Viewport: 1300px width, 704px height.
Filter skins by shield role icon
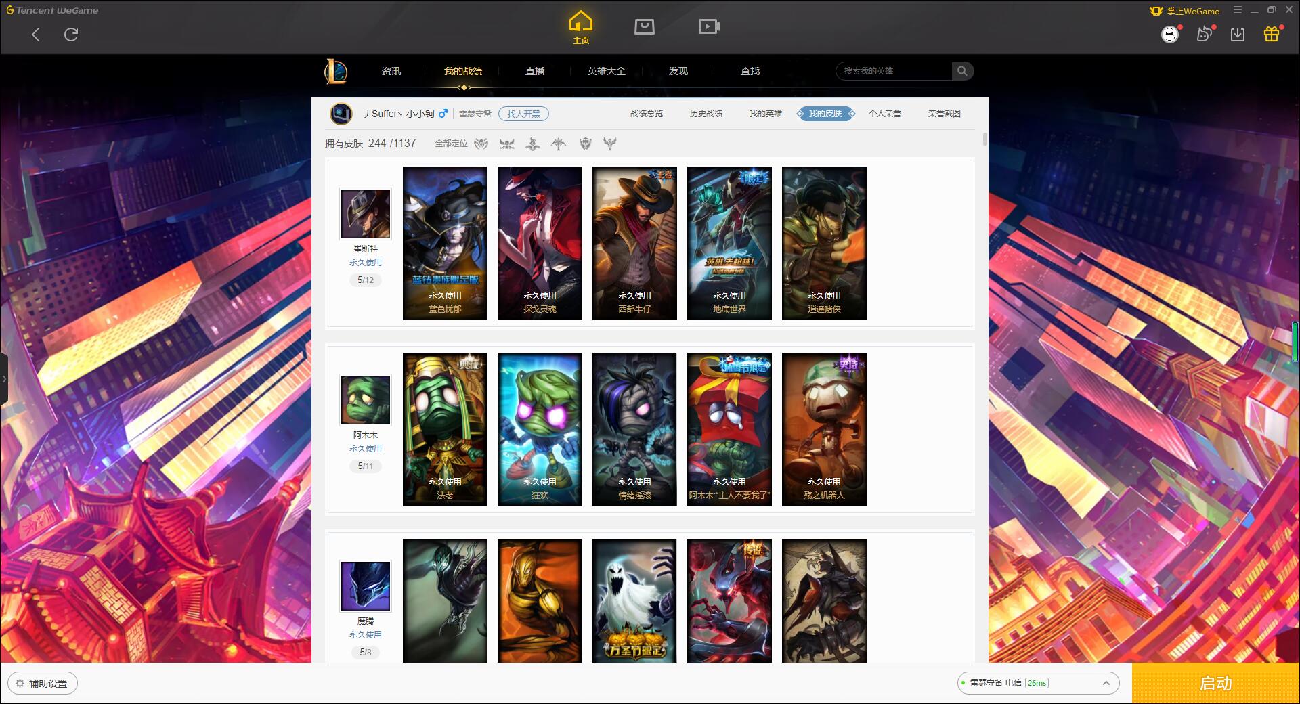click(586, 144)
